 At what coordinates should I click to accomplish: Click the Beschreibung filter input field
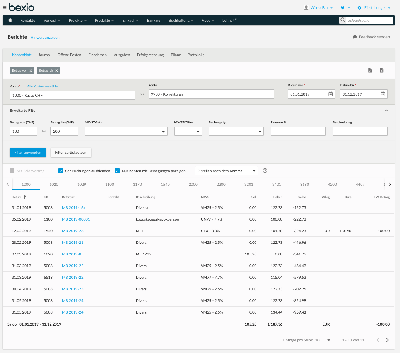pyautogui.click(x=360, y=131)
